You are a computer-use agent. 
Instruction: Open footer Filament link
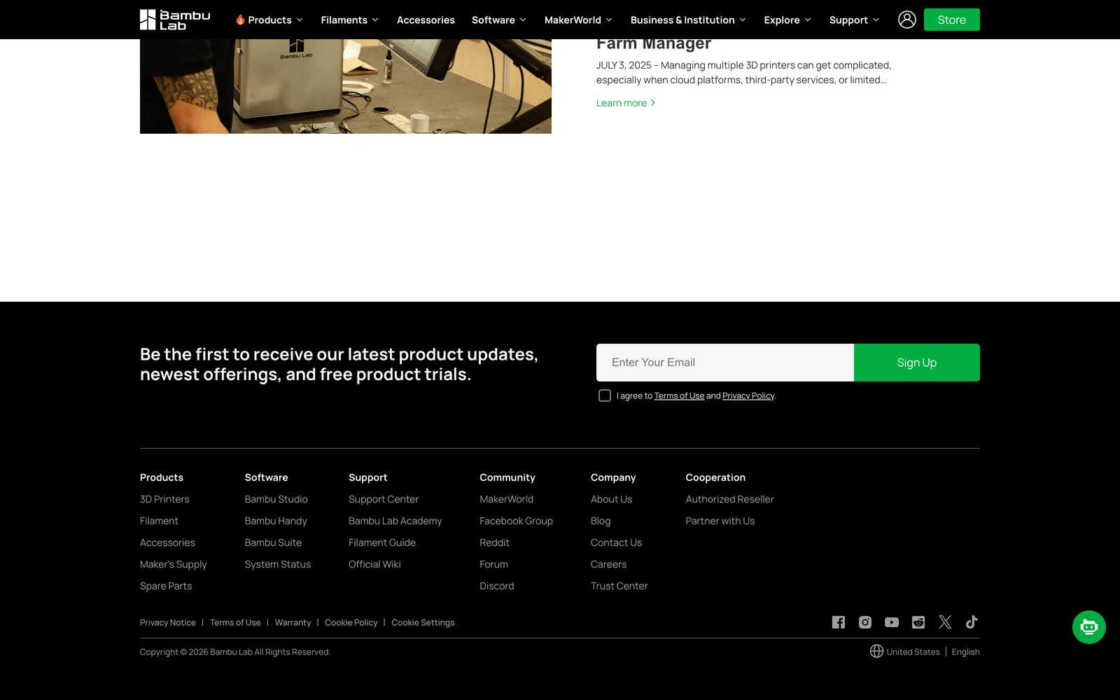[x=159, y=521]
